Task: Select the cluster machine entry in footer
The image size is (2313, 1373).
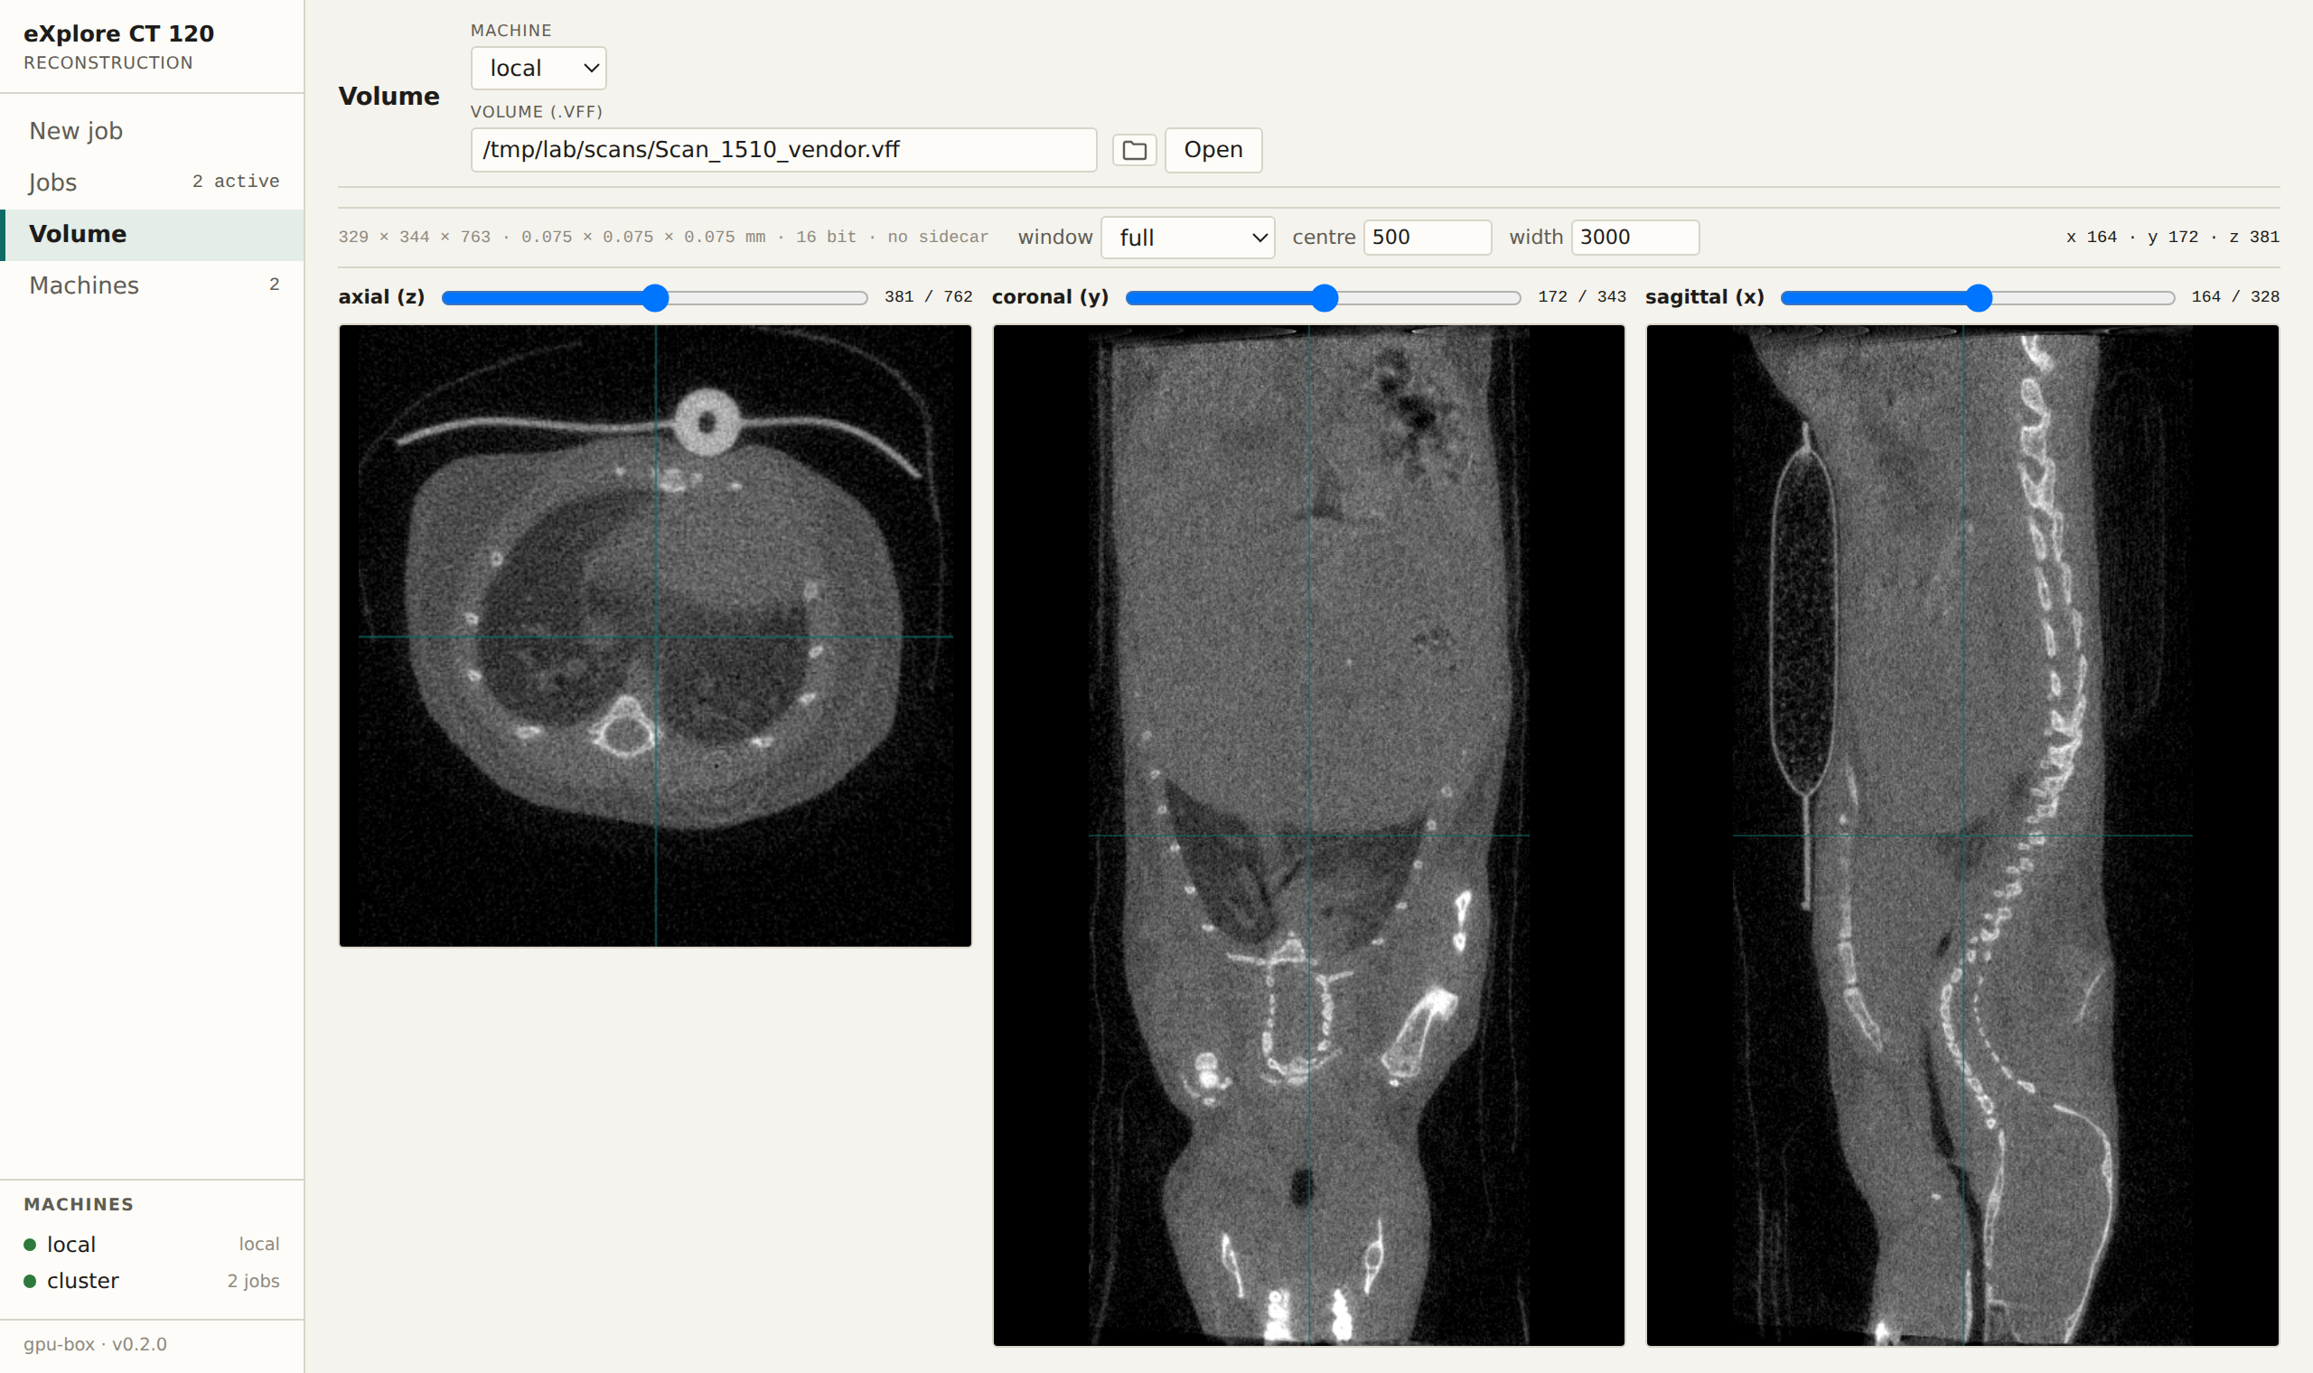Action: (152, 1282)
